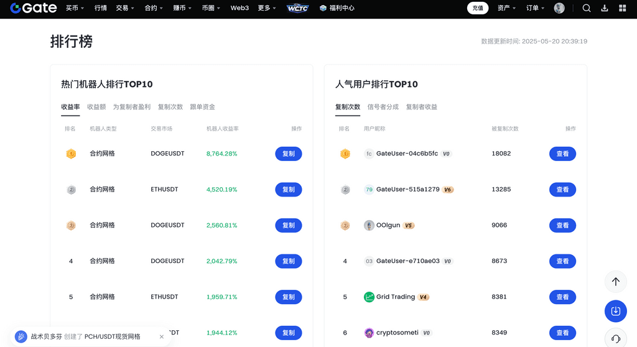Switch to the 收益额 tab
Viewport: 637px width, 347px height.
(96, 107)
